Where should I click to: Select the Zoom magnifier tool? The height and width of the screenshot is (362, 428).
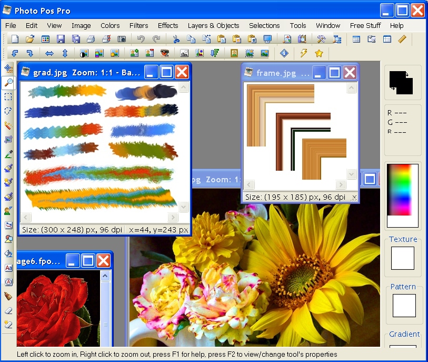[8, 82]
